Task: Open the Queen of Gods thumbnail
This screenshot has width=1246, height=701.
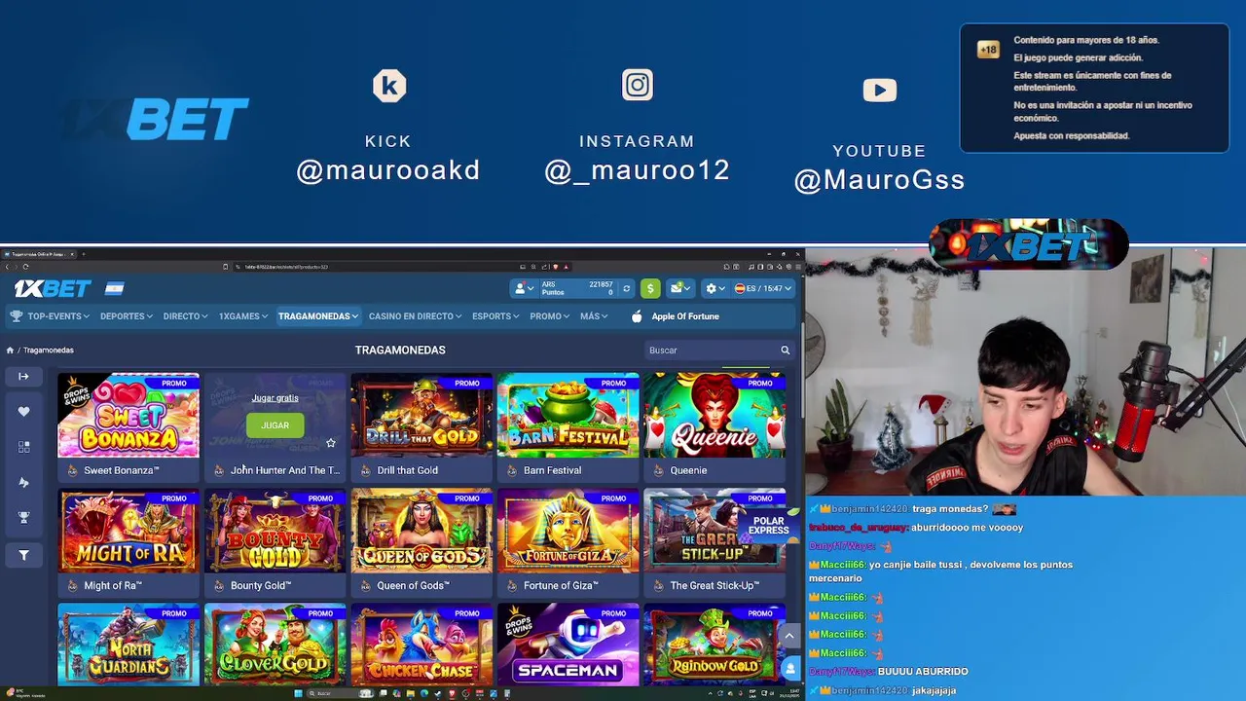Action: click(x=421, y=531)
